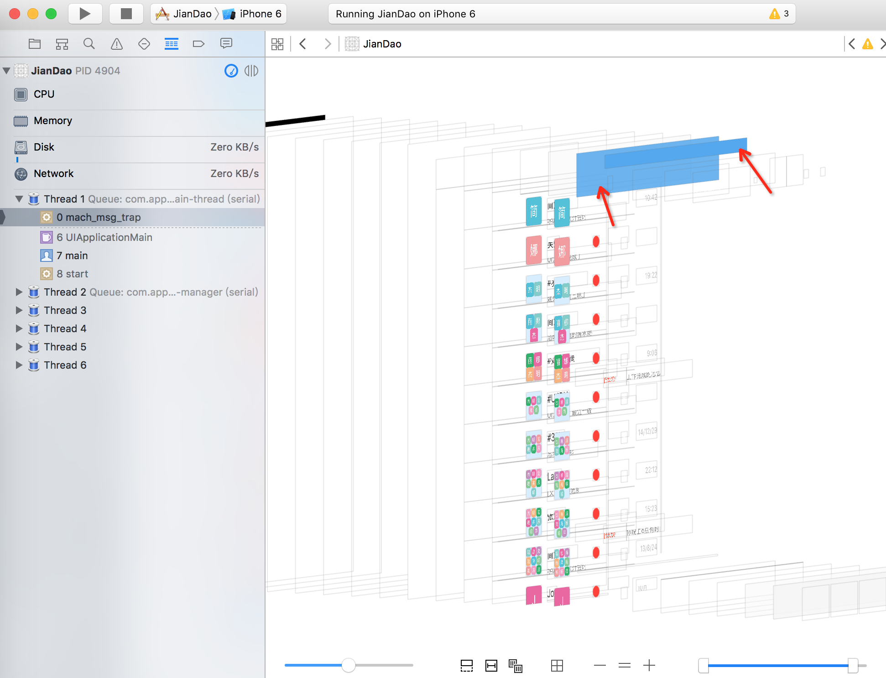The width and height of the screenshot is (886, 678).
Task: Switch 2D/3D orientation grid button
Action: coord(557,666)
